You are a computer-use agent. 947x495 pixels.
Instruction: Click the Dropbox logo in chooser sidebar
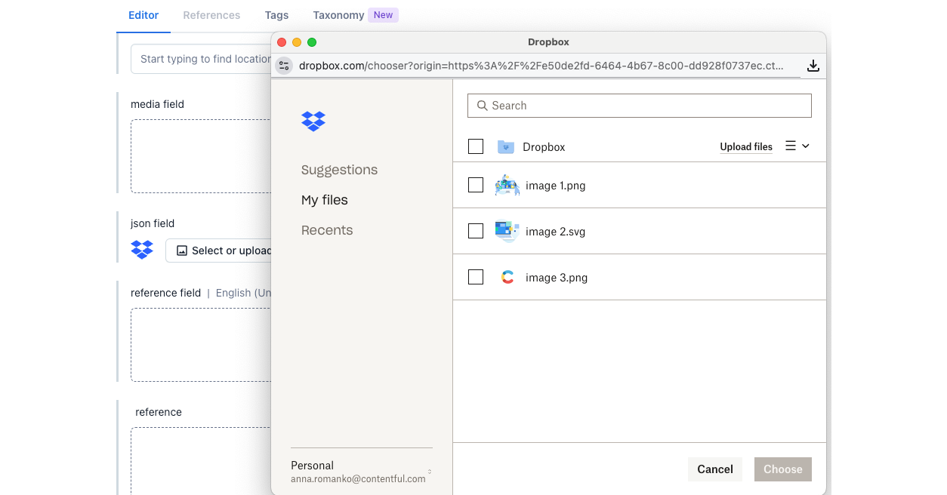pos(313,121)
